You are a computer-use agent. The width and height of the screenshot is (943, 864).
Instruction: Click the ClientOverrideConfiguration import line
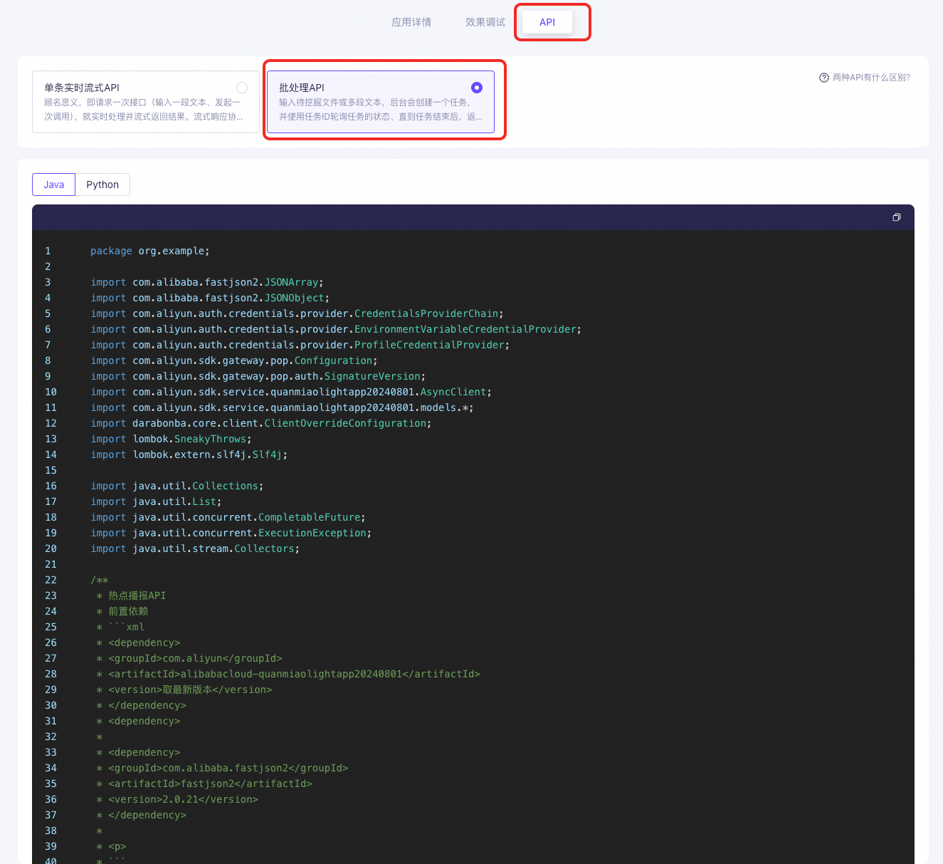pyautogui.click(x=261, y=423)
